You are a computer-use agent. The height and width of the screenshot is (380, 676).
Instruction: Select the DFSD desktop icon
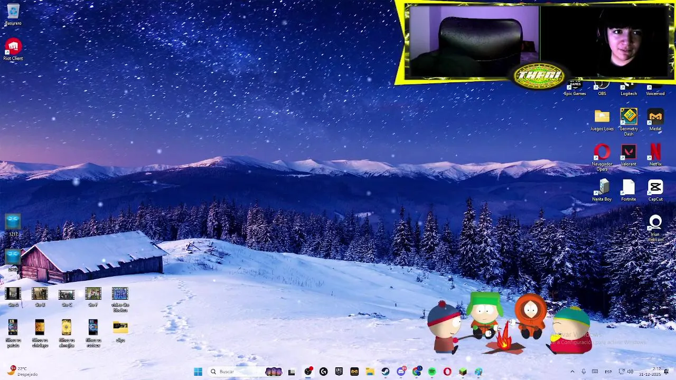[x=13, y=261]
